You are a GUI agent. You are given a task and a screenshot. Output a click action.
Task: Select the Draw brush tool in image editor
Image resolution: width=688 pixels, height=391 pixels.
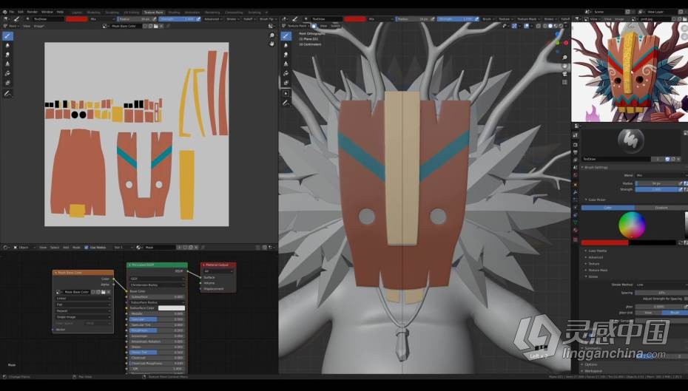pos(7,36)
